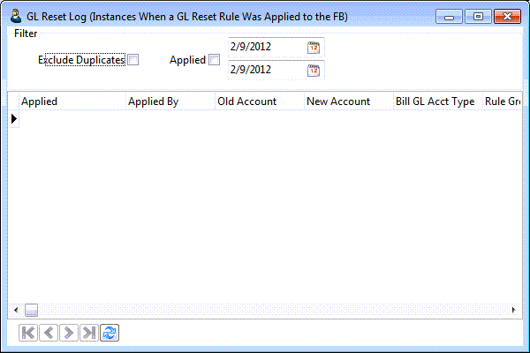
Task: Sort by the New Account column header
Action: [x=349, y=101]
